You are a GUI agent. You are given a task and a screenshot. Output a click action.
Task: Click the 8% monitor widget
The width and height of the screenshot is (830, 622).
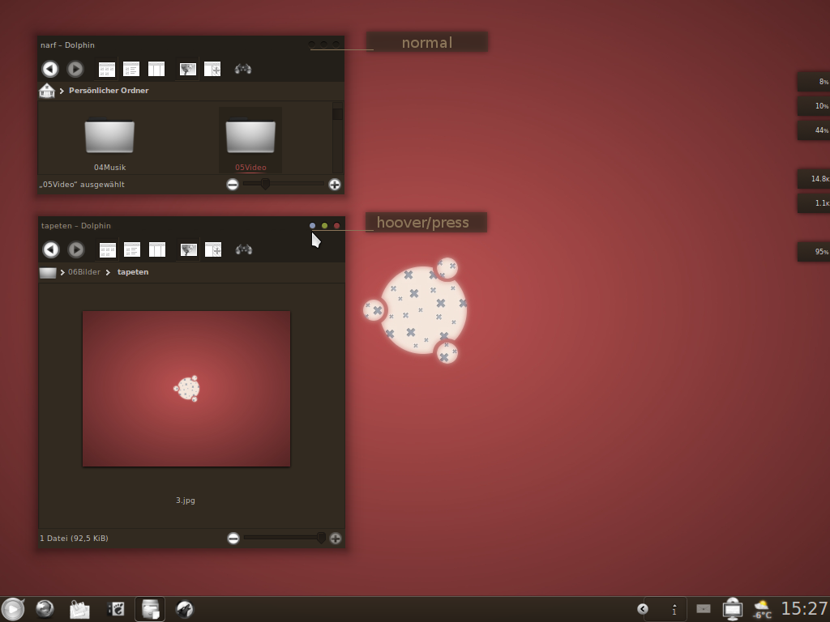point(814,82)
